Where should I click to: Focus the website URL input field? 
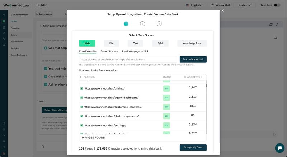(128, 59)
